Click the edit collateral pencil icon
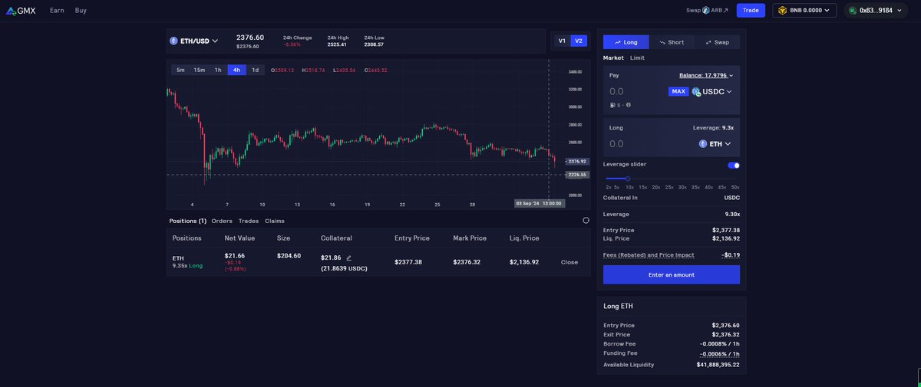Image resolution: width=921 pixels, height=387 pixels. pos(348,257)
